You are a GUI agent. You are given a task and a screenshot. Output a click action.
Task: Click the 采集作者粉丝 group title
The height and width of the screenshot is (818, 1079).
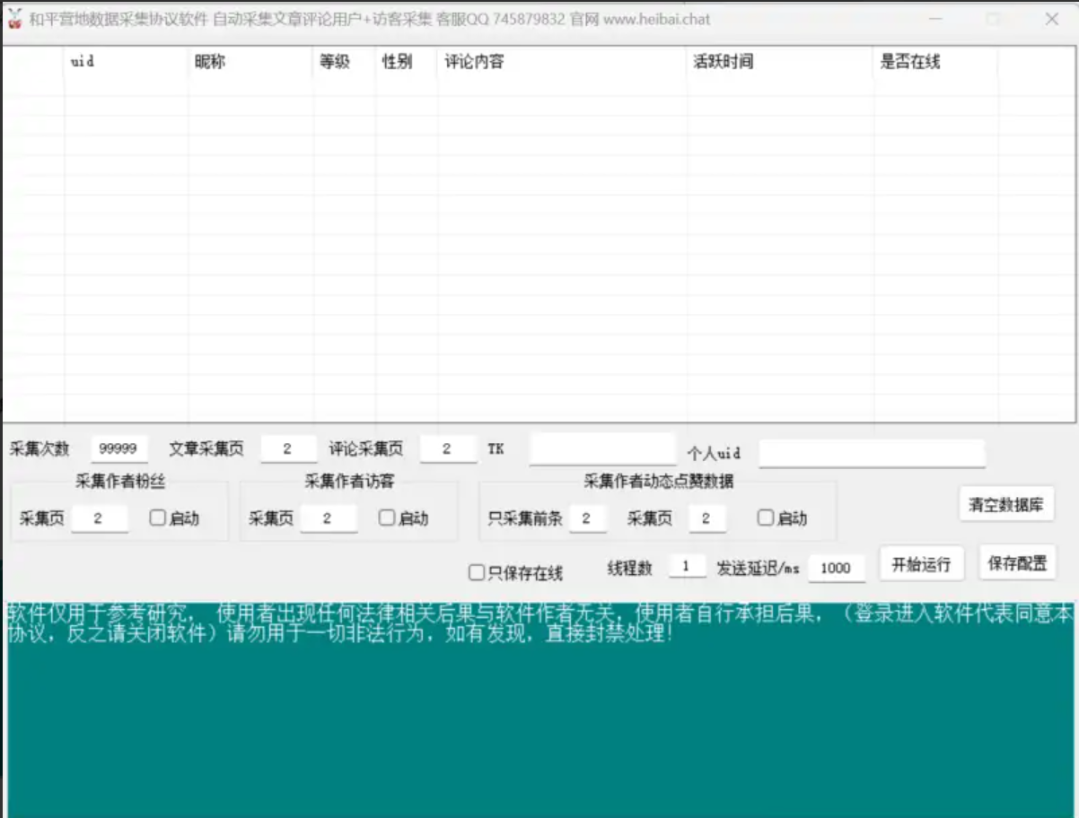(120, 482)
